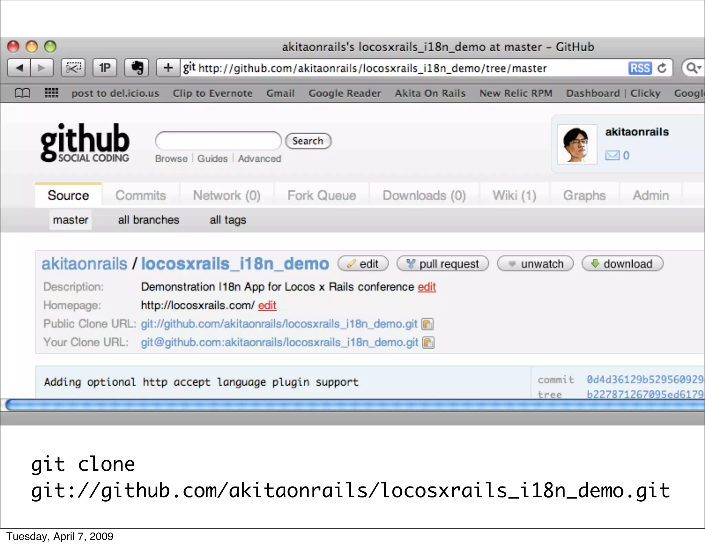Switch to the Commits tab
This screenshot has width=705, height=546.
(x=140, y=195)
